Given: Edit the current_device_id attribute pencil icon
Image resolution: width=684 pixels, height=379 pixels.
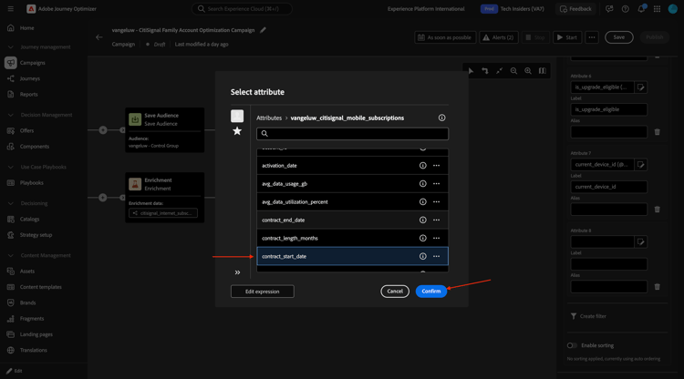Looking at the screenshot, I should (641, 165).
